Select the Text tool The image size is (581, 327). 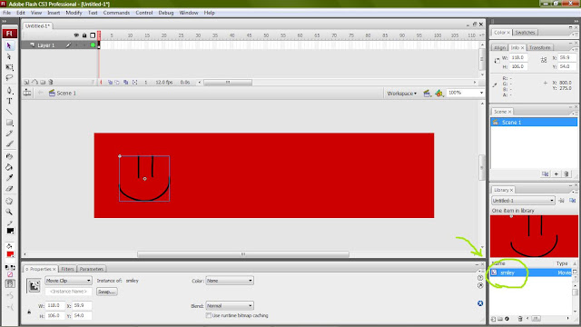pos(10,101)
